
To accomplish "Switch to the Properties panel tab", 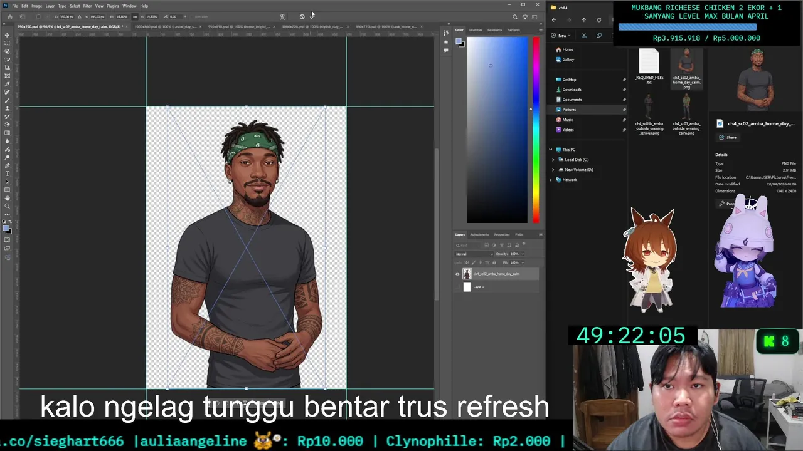I will (x=502, y=234).
